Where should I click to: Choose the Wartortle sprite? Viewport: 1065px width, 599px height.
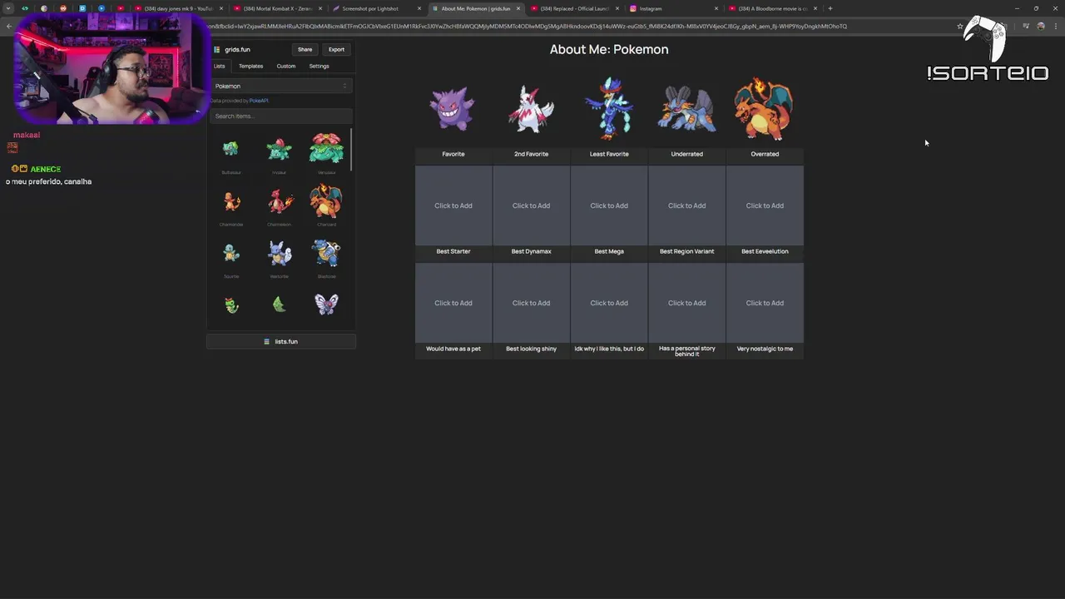click(280, 253)
